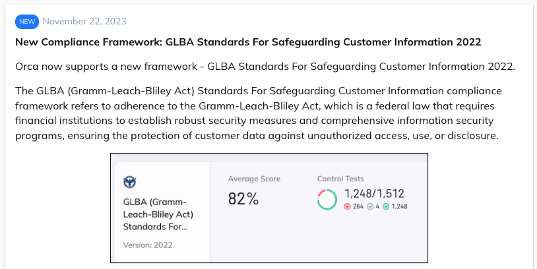Click the Control Tests label

point(342,179)
